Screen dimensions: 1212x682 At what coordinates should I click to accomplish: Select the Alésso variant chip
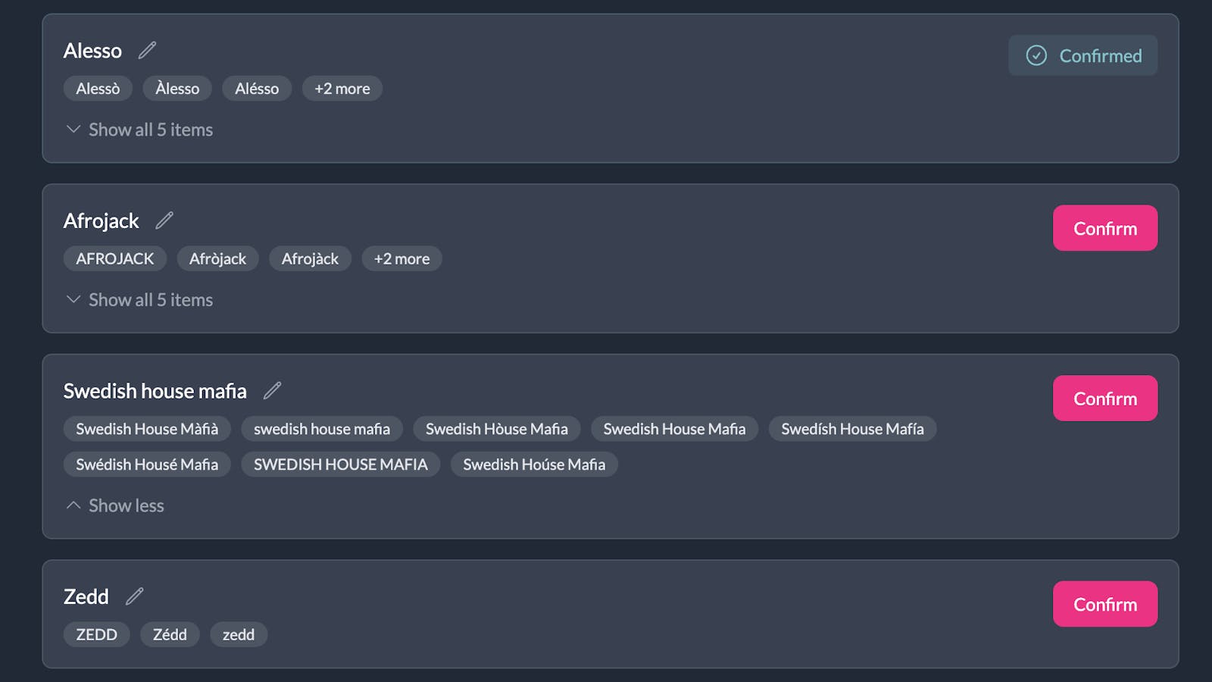[257, 89]
